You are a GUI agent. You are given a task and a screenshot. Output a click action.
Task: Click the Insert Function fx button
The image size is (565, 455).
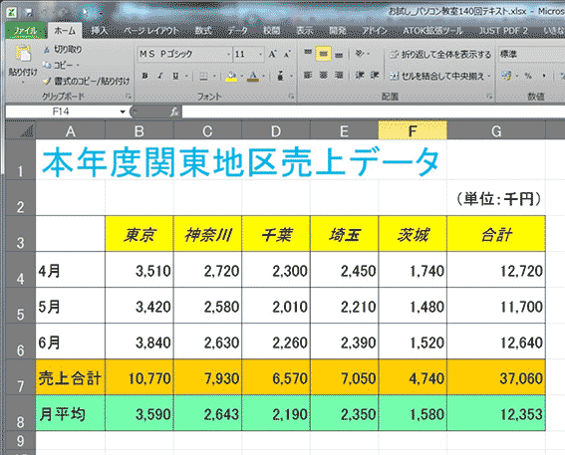point(174,112)
